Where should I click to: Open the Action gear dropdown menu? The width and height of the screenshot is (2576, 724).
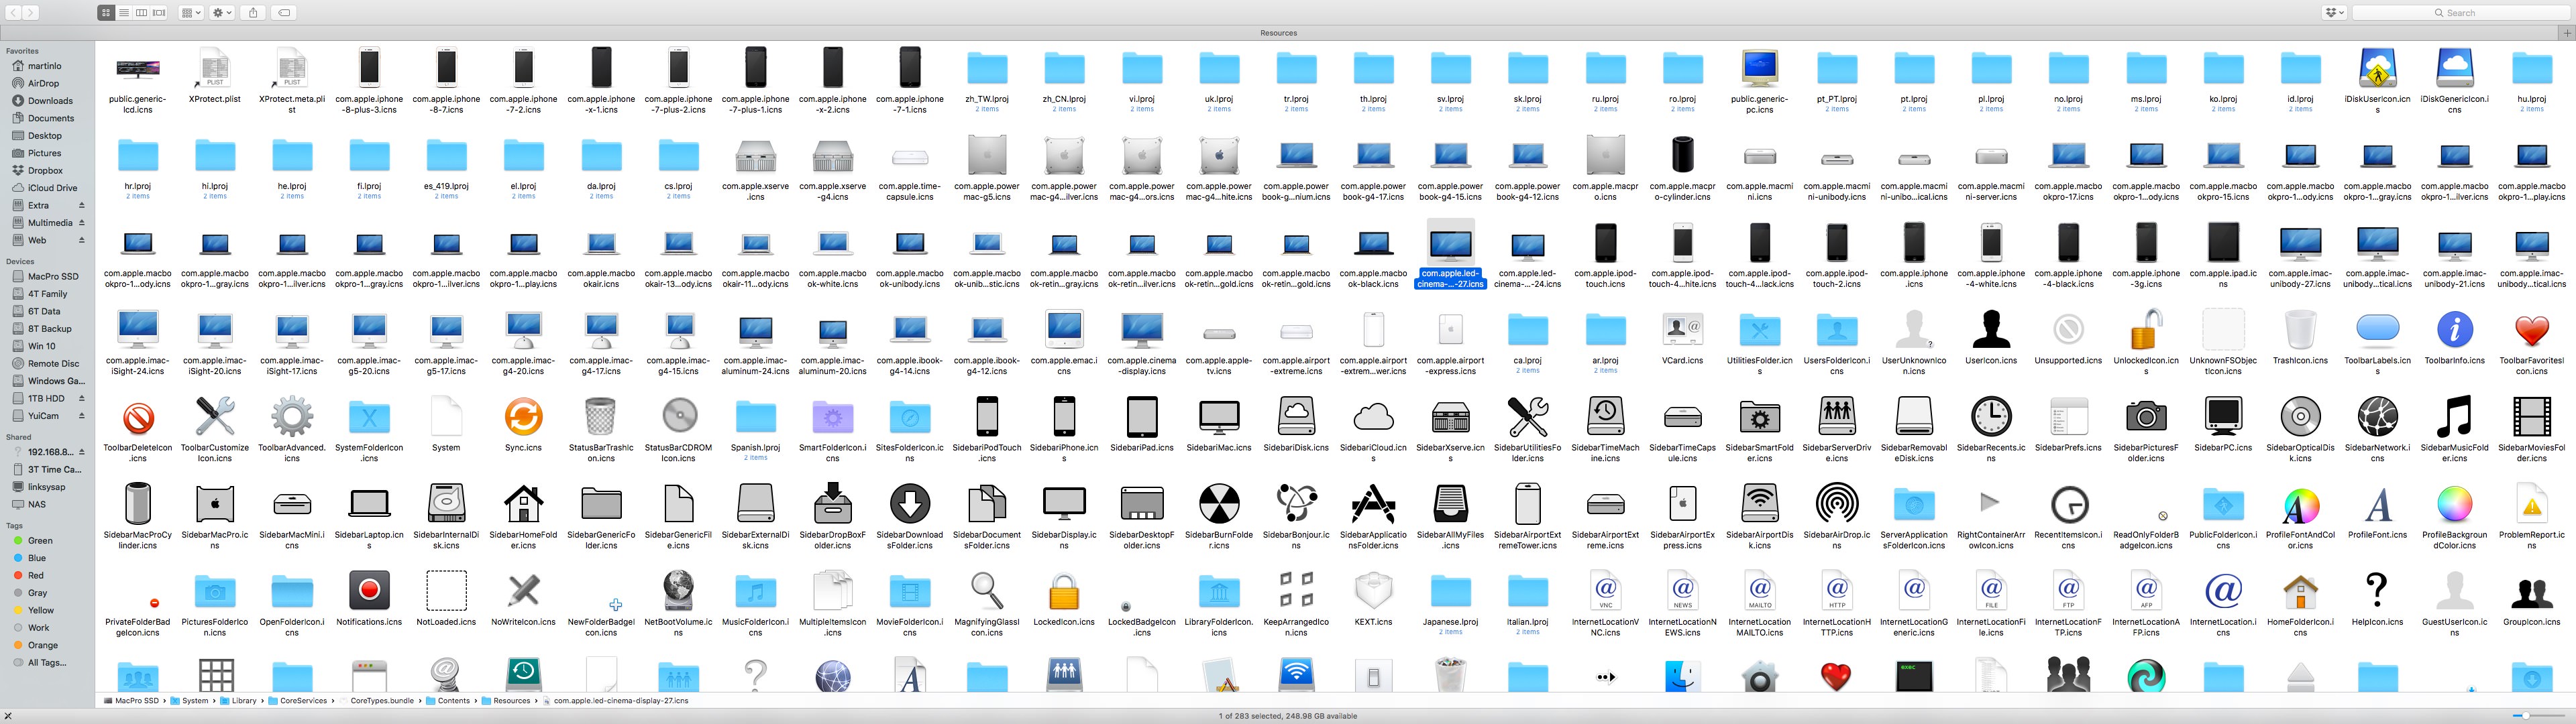pos(222,13)
